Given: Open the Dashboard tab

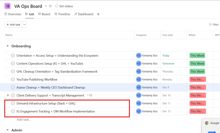Looking at the screenshot, I should pos(84,14).
